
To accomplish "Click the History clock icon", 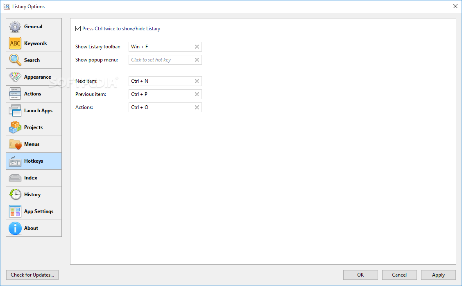I will tap(15, 195).
